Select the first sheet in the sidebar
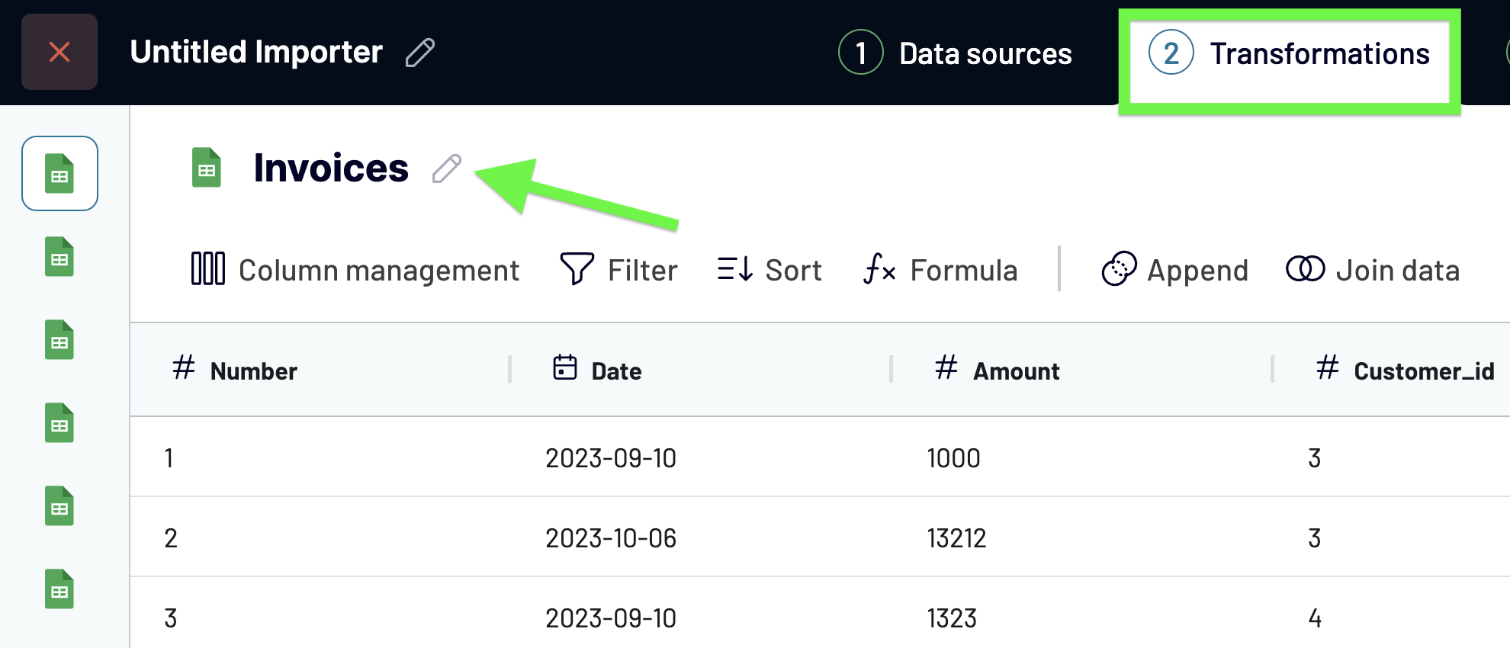1510x648 pixels. point(59,174)
